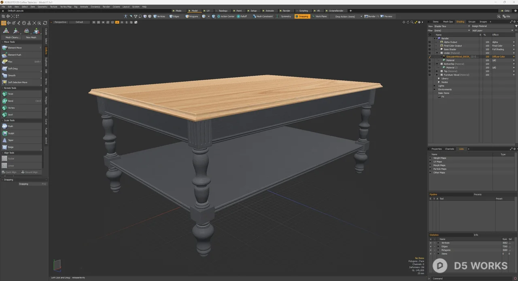Toggle visibility of Furniture Wood material
This screenshot has height=281, width=518.
430,75
